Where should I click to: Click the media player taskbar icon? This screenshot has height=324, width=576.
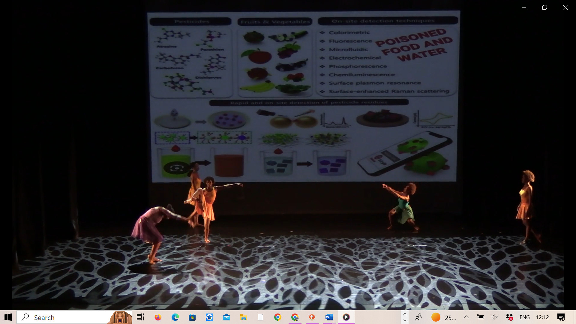coord(346,317)
